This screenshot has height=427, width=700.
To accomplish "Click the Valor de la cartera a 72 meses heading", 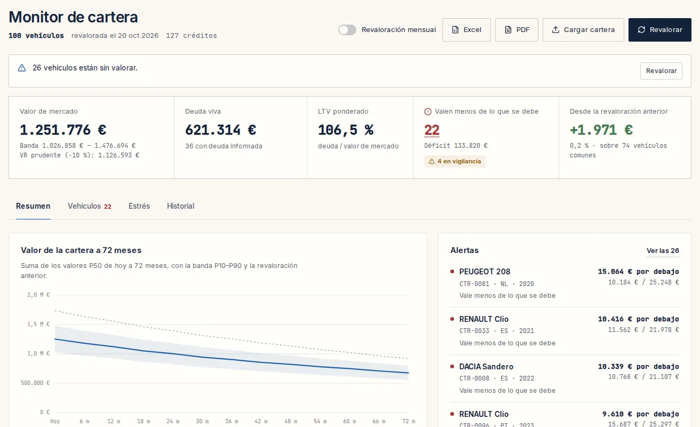I will click(81, 250).
